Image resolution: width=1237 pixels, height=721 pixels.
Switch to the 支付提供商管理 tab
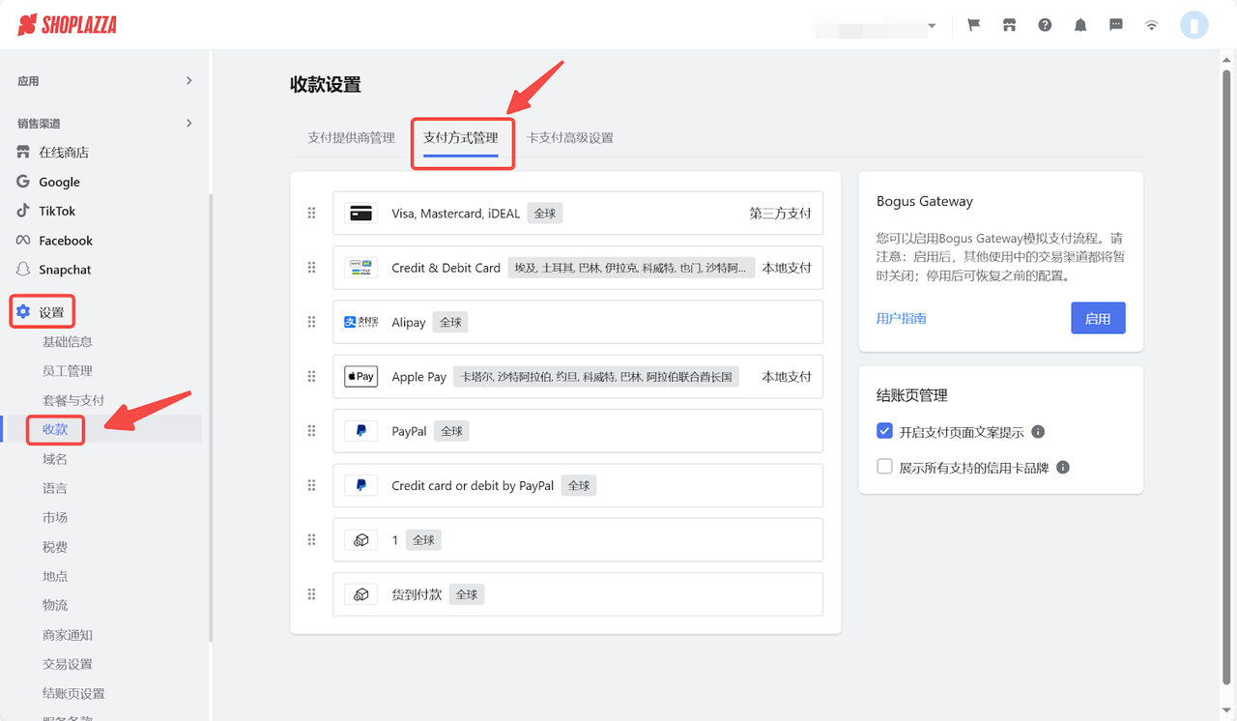(350, 137)
